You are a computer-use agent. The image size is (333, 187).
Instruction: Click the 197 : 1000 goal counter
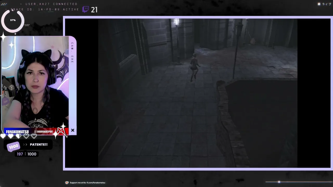click(27, 154)
